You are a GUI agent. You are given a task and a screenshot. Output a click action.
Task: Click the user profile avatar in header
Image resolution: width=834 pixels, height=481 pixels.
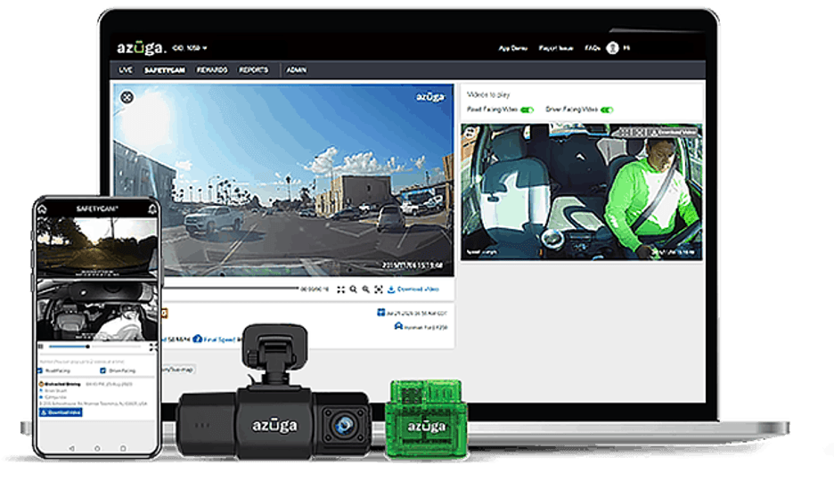click(612, 48)
